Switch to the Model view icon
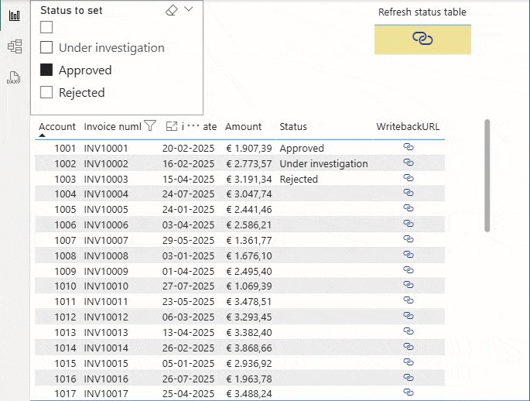530x401 pixels. pos(14,46)
